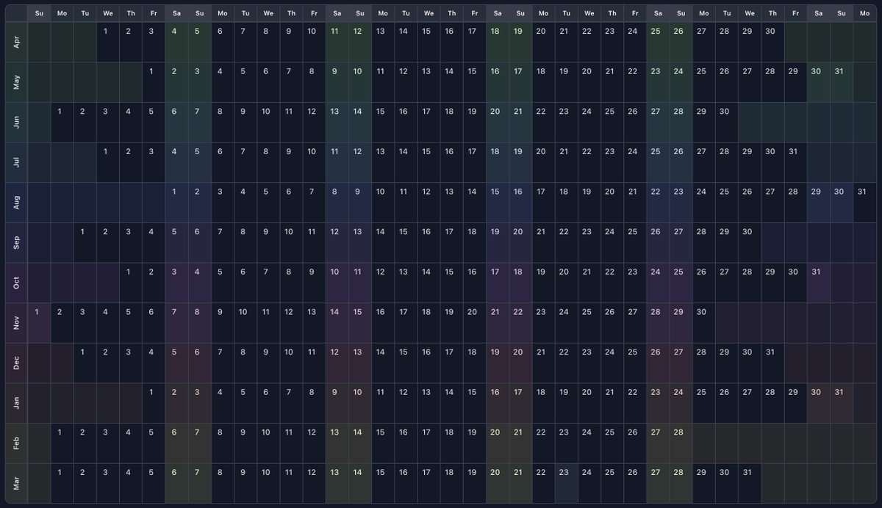Choose April 30
Screen dimensions: 882x508
(772, 42)
